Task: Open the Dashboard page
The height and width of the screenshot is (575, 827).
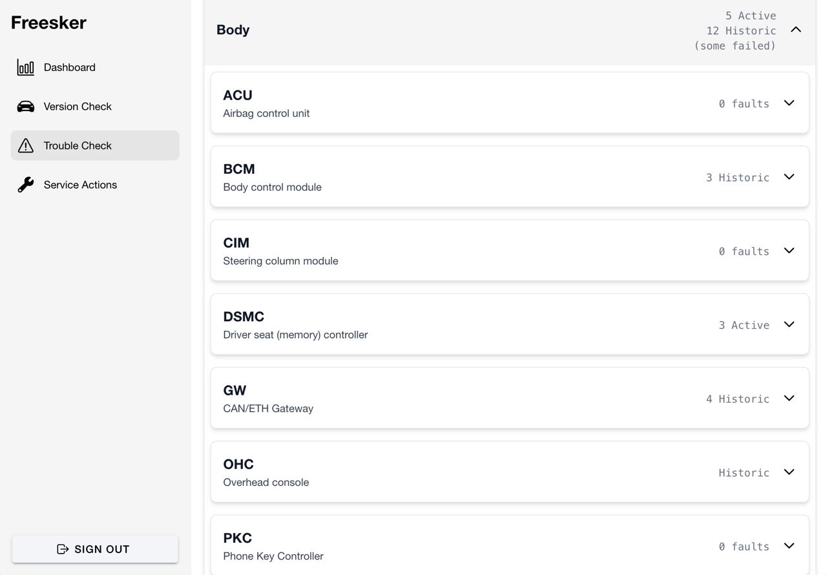Action: pyautogui.click(x=70, y=67)
